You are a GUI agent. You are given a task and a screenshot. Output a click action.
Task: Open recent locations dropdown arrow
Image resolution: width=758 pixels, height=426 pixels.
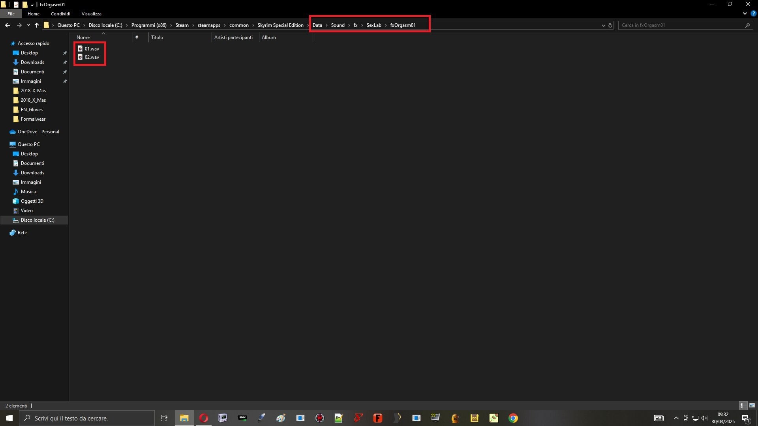[28, 25]
